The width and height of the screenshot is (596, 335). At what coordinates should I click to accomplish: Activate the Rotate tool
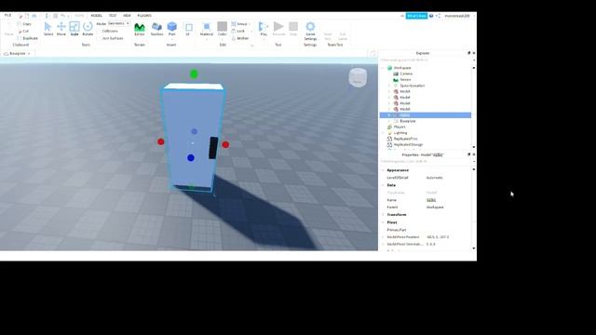[88, 29]
